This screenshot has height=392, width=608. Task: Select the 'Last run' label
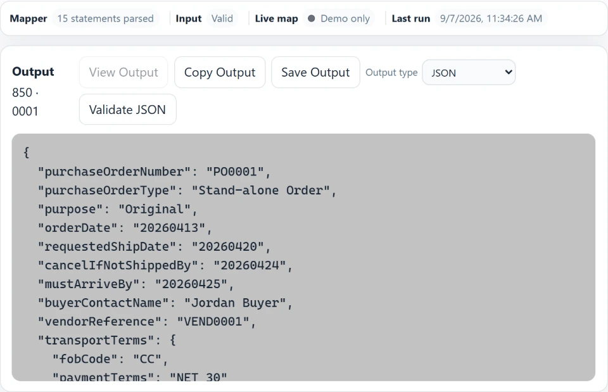(x=410, y=18)
